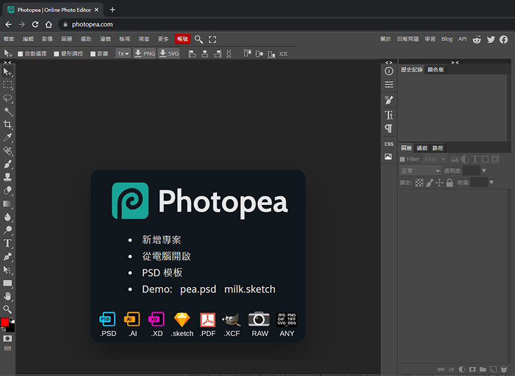Select the Hand tool
The height and width of the screenshot is (376, 515).
(8, 296)
